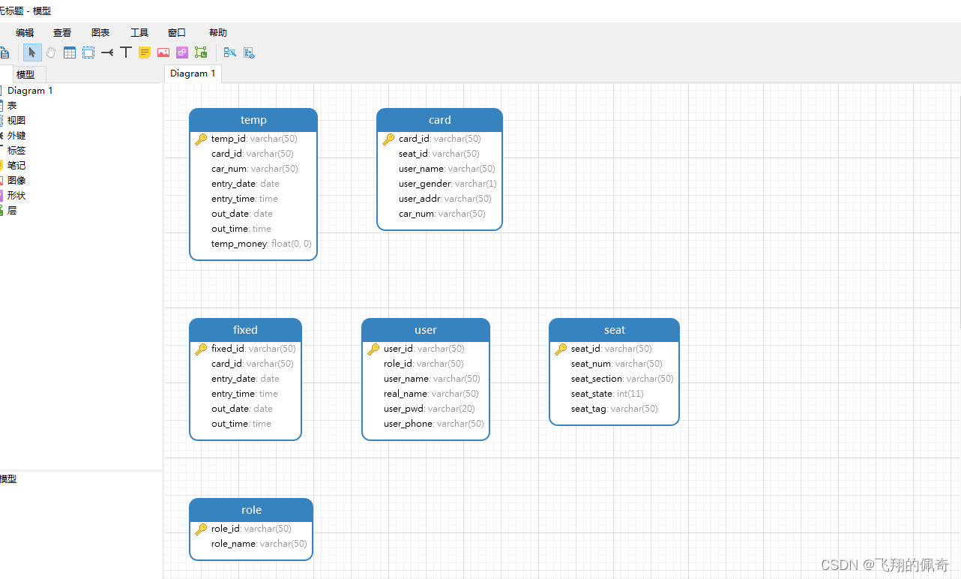Viewport: 961px width, 579px height.
Task: Click the key icon beside fixed_id
Action: [x=201, y=349]
